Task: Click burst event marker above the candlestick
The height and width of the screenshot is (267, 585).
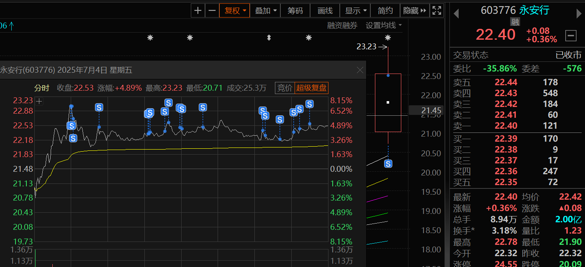Action: point(388,38)
